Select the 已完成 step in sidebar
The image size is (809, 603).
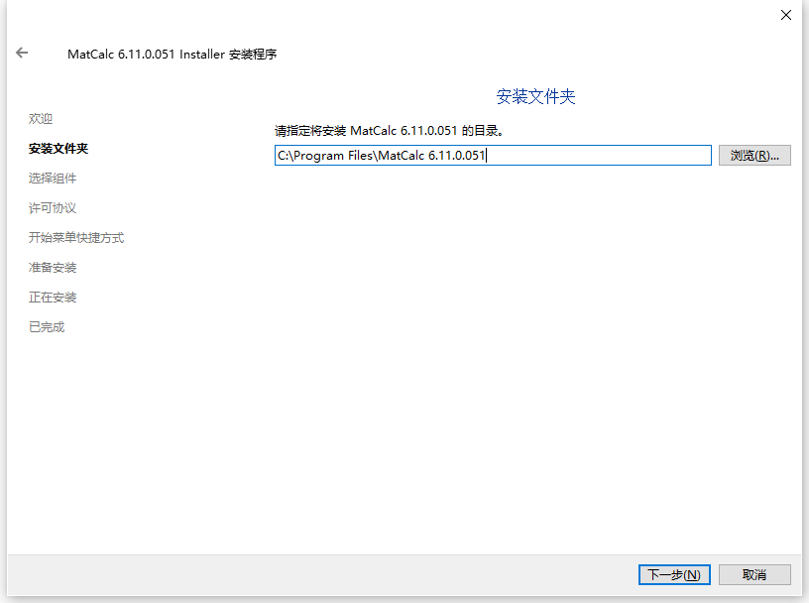[x=47, y=327]
